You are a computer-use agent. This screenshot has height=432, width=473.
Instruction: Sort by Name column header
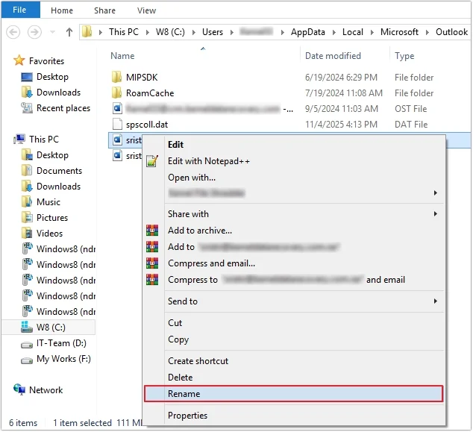tap(122, 56)
